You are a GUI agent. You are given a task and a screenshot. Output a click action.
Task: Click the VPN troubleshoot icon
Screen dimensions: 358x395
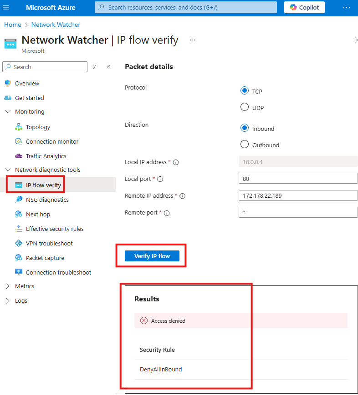[x=18, y=243]
